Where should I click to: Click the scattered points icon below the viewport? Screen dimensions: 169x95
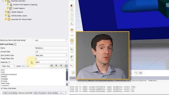coord(73,73)
